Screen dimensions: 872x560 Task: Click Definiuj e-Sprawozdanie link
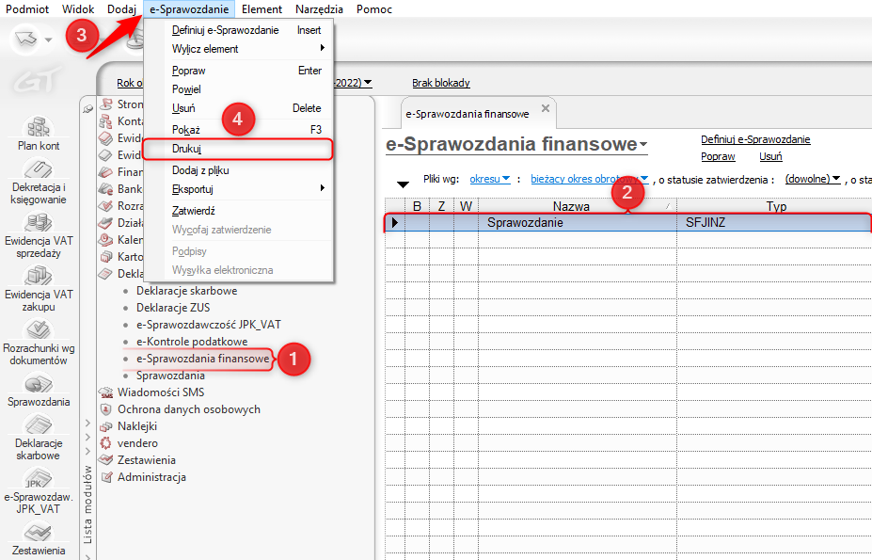755,139
